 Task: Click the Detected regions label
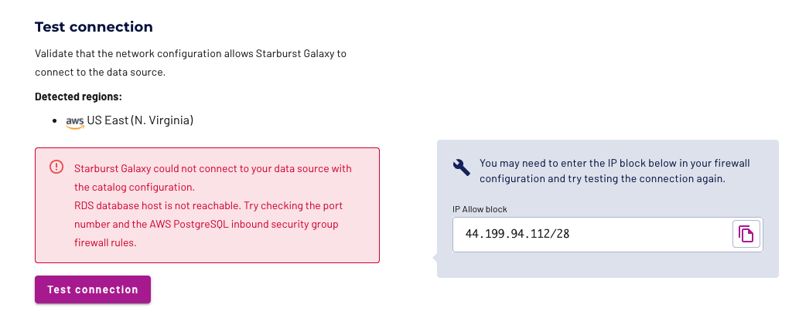(x=79, y=96)
